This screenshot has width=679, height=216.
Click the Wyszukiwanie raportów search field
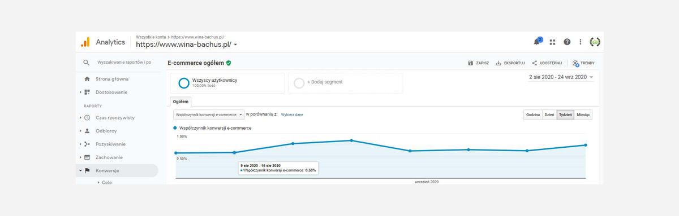pyautogui.click(x=124, y=63)
